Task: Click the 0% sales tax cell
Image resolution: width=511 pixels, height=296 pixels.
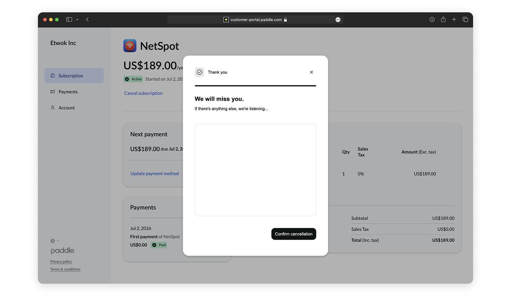Action: (x=361, y=174)
